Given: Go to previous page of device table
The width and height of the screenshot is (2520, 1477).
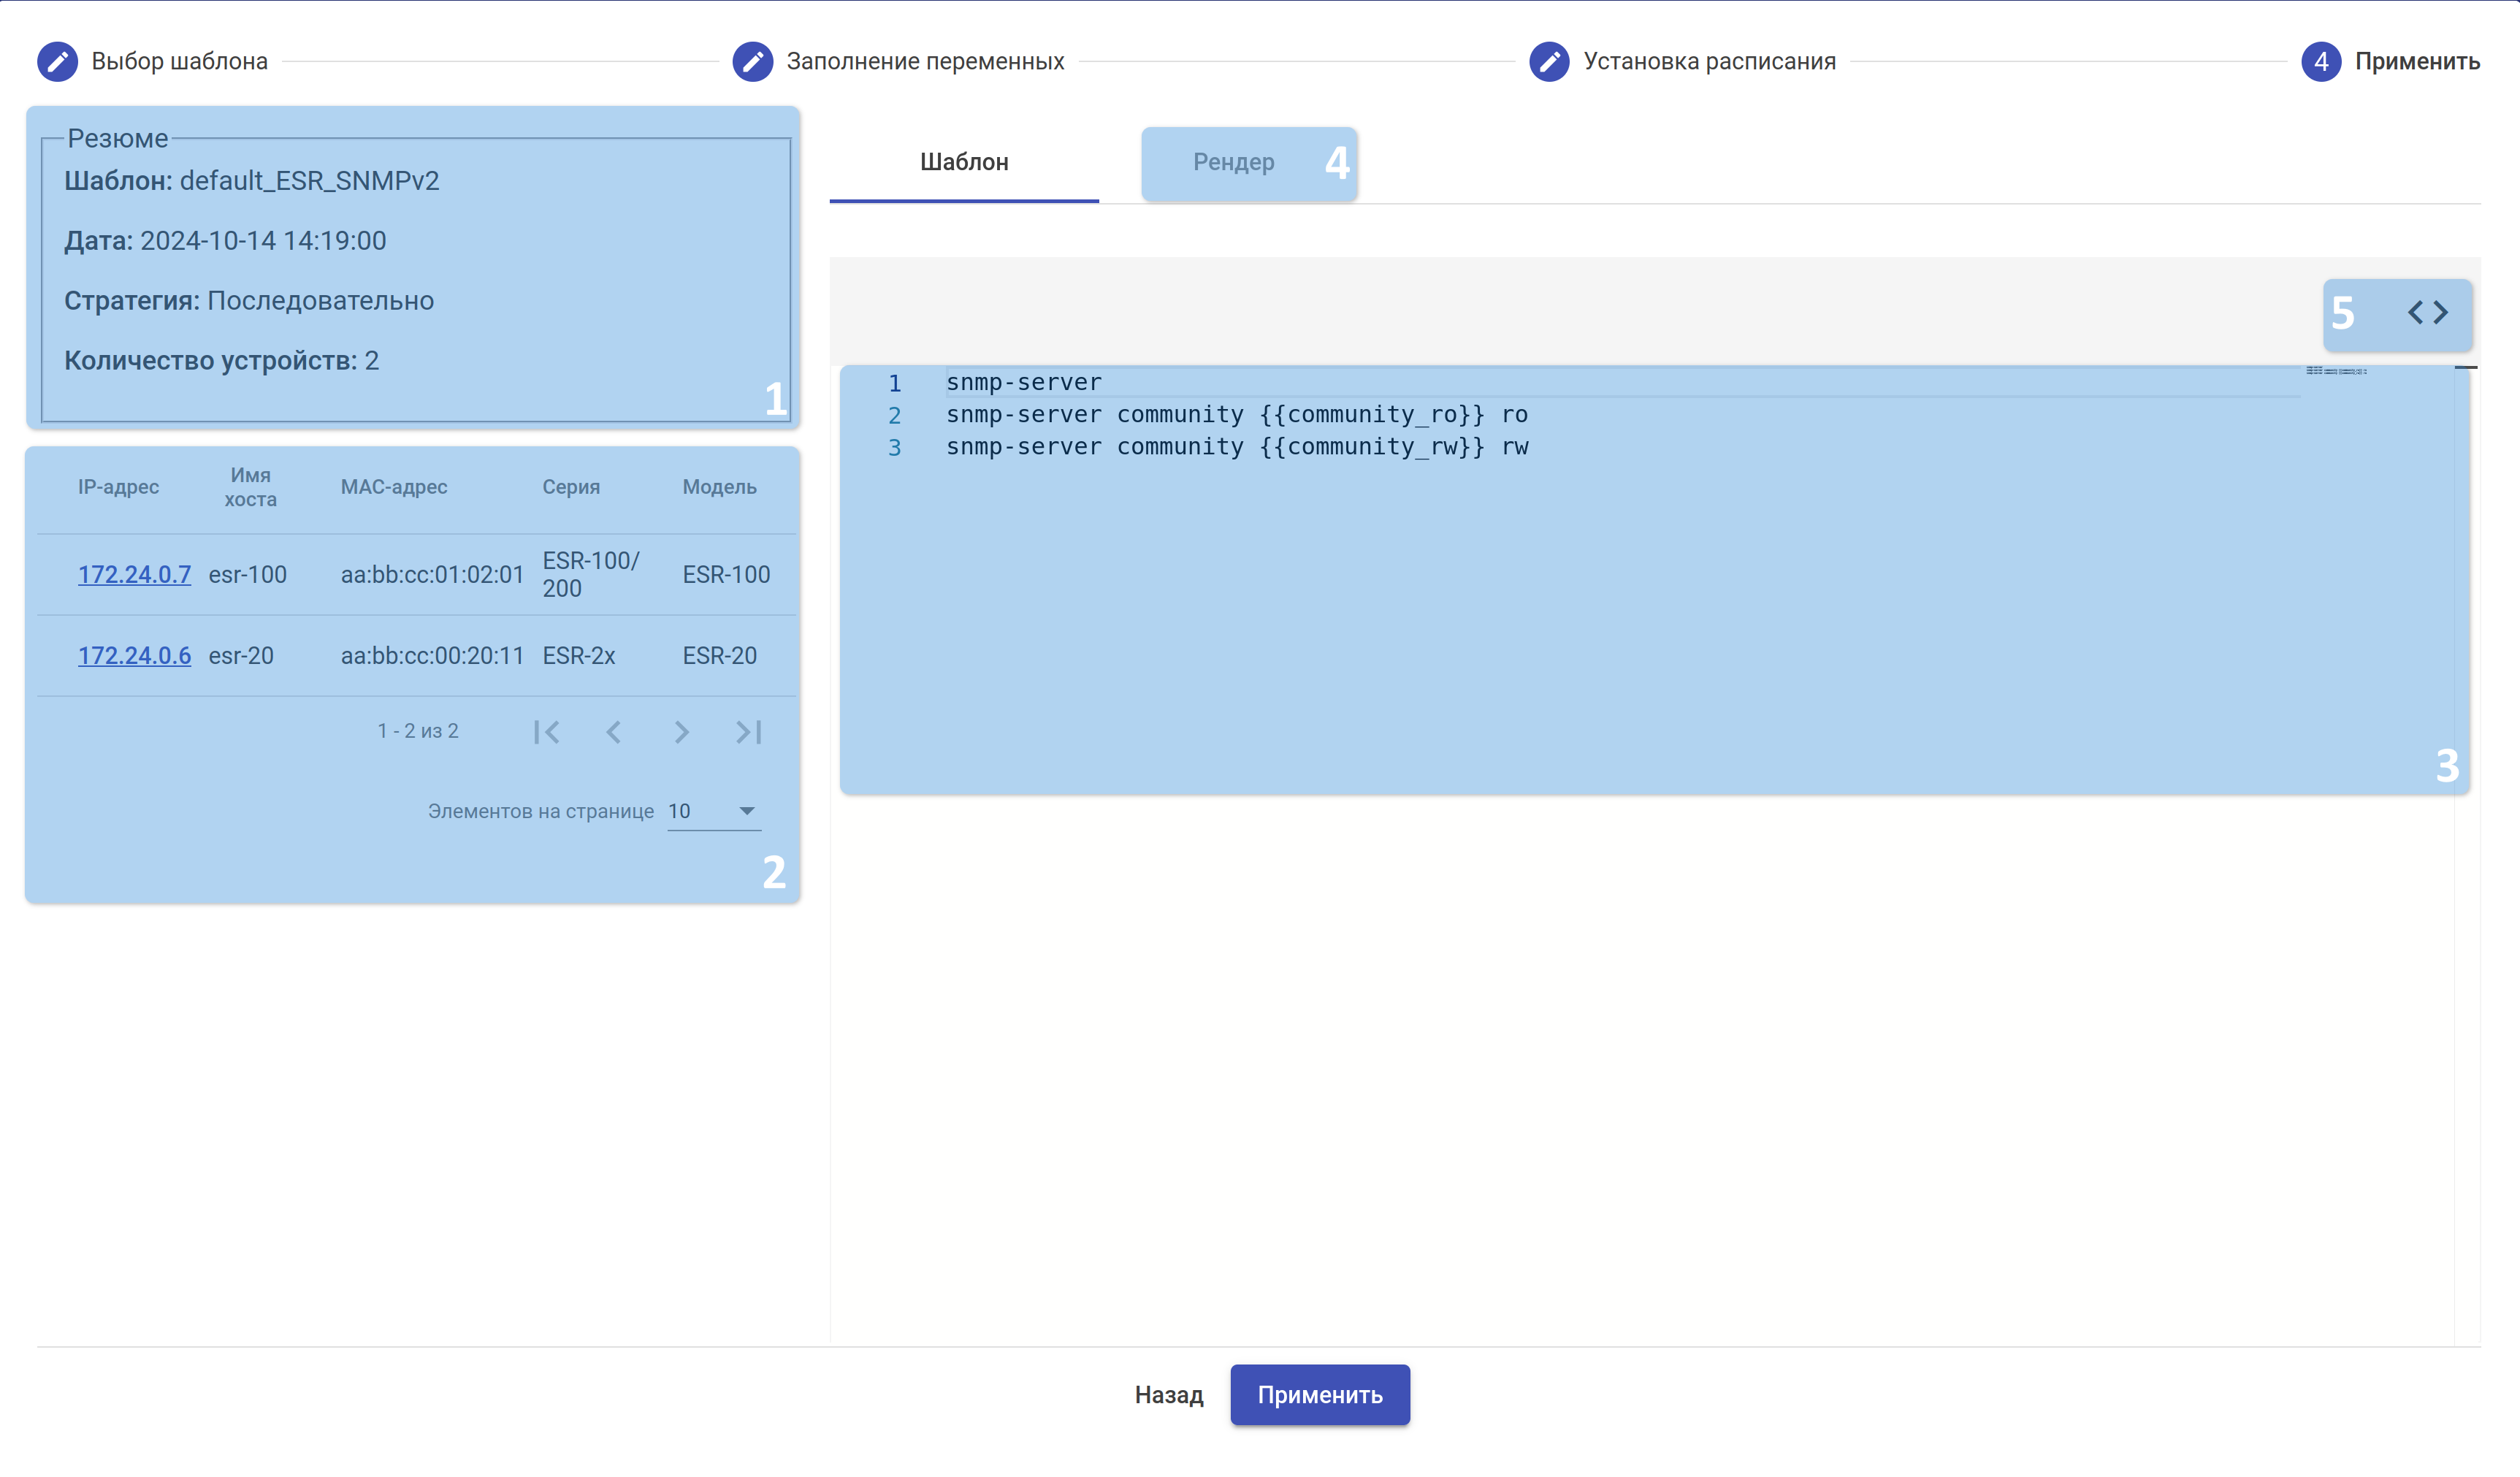Looking at the screenshot, I should coord(614,732).
